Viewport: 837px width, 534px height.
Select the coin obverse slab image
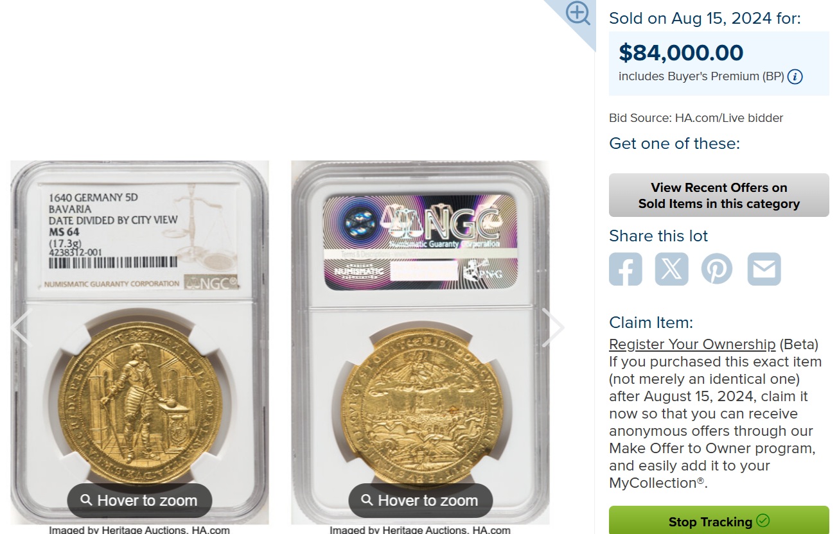pyautogui.click(x=139, y=342)
